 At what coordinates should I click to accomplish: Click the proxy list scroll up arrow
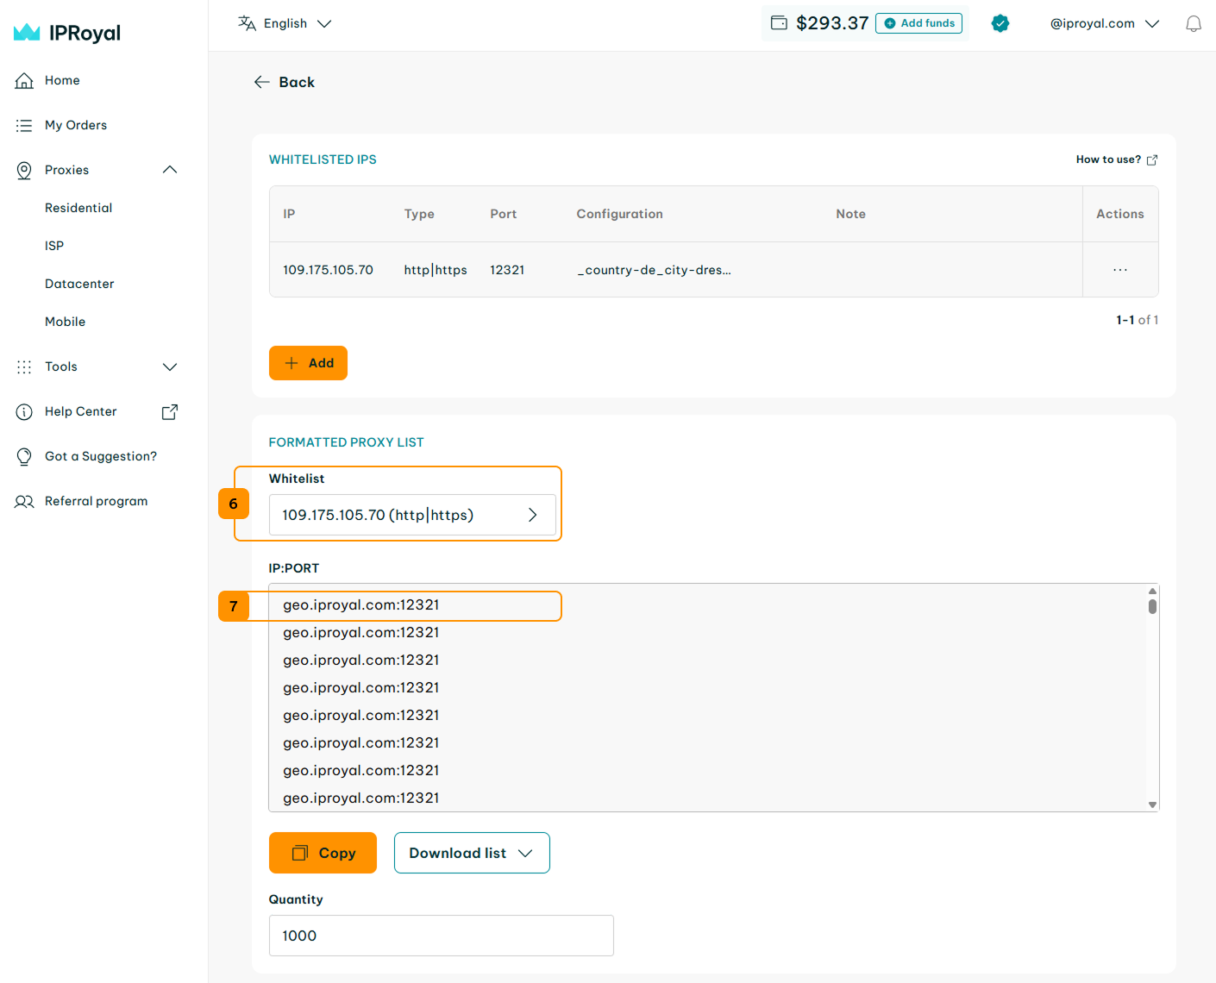[1152, 591]
